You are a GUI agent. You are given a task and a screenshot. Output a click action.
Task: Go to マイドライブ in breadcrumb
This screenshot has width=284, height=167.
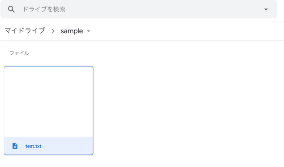tap(25, 31)
